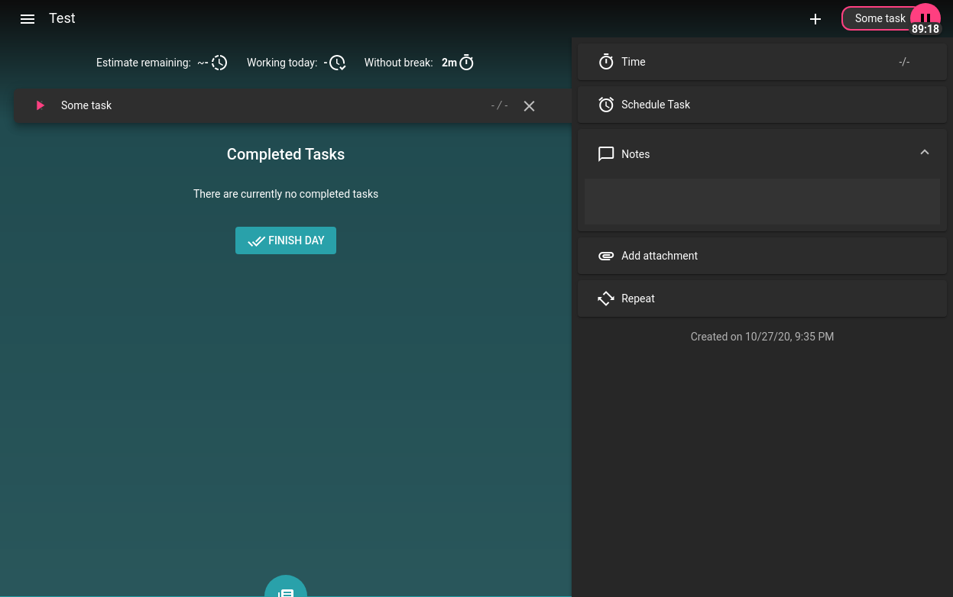953x597 pixels.
Task: Click the stopwatch icon beside Time
Action: tap(606, 62)
